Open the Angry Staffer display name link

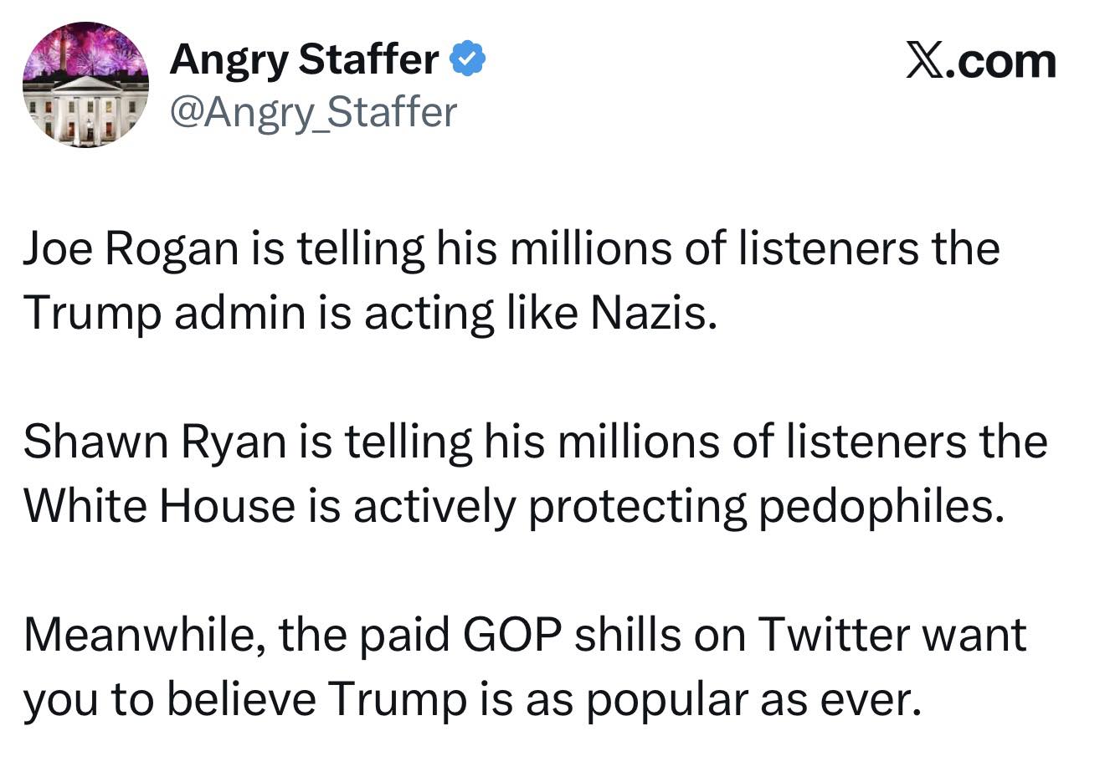304,59
